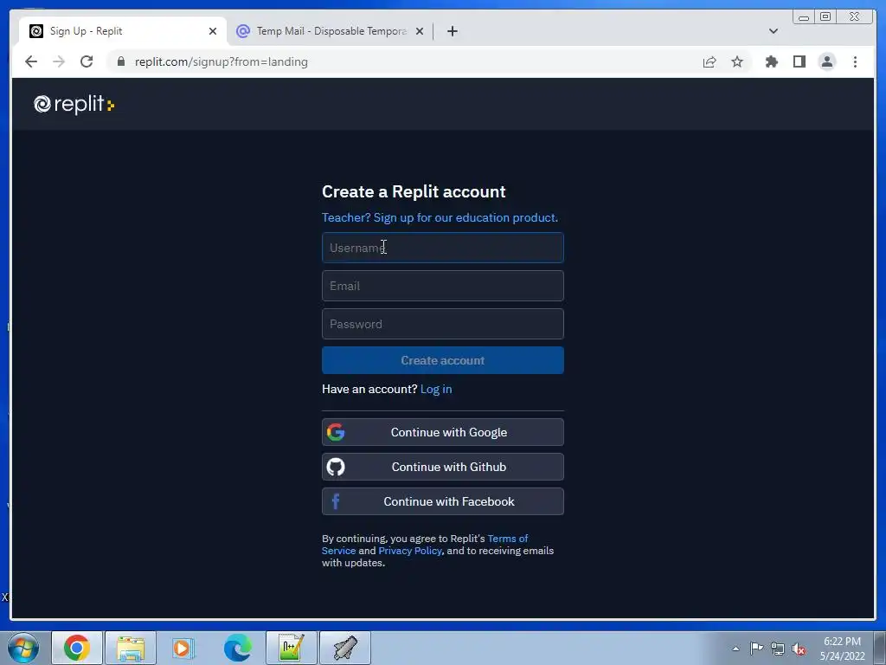This screenshot has width=886, height=665.
Task: Restore down the Chrome window
Action: [825, 17]
